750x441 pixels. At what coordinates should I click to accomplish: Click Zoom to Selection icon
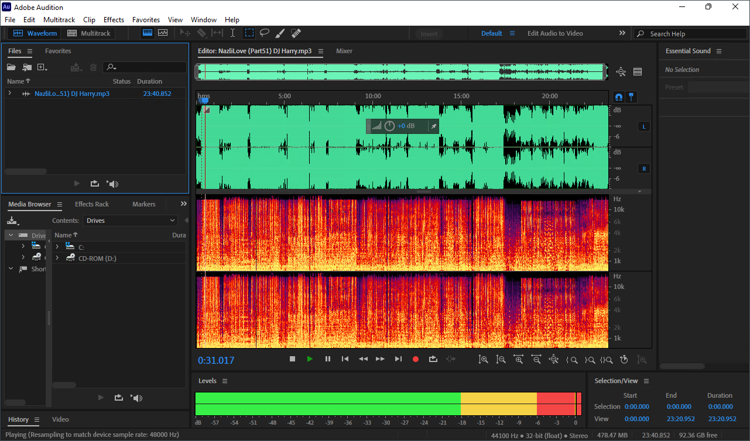[607, 360]
